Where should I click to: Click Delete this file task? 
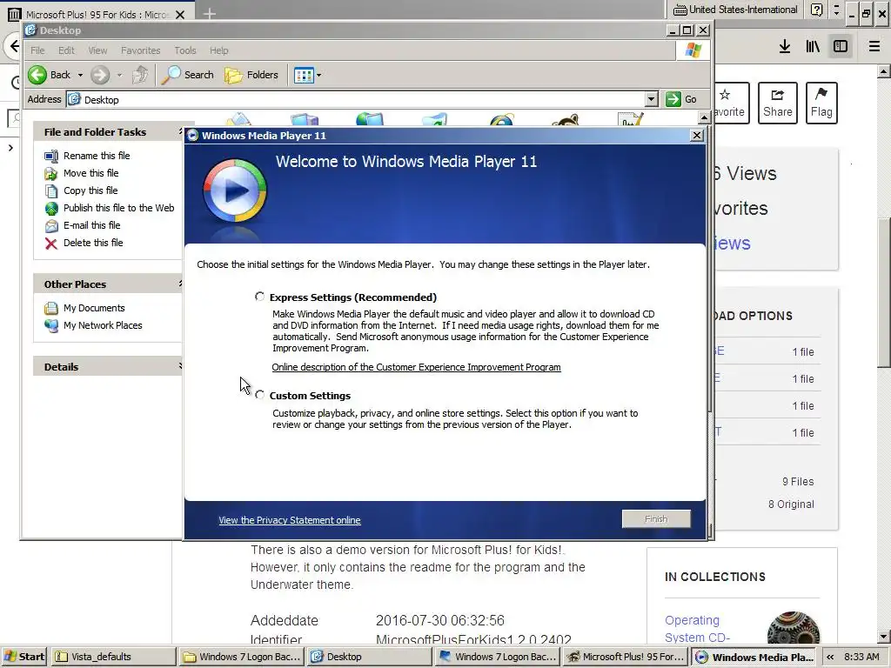pos(93,243)
